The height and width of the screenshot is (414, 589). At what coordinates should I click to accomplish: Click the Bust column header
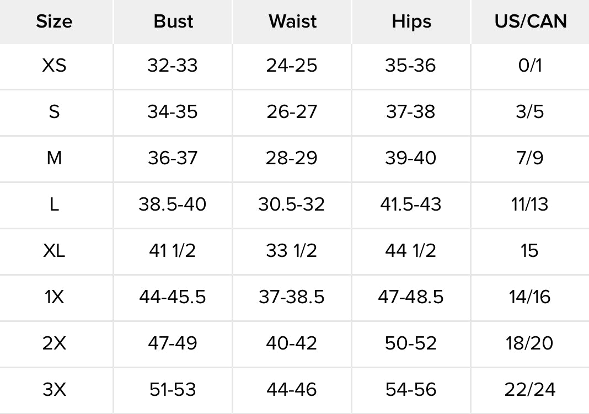[x=173, y=21]
